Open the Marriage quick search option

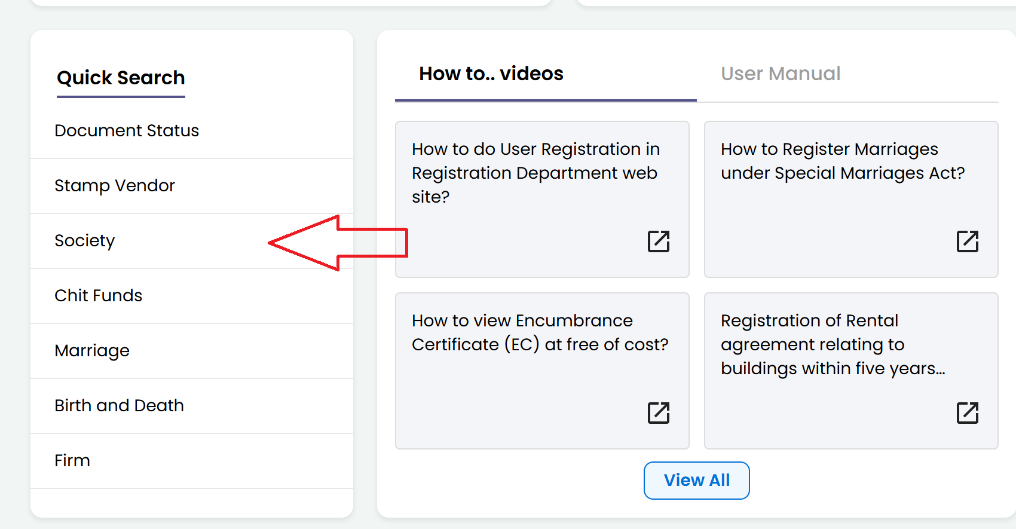92,350
